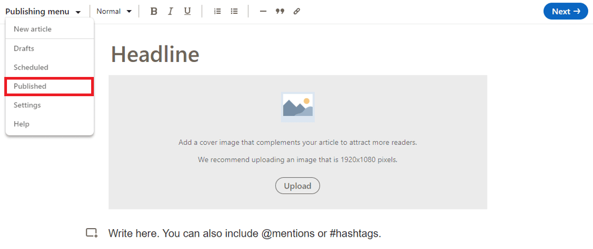Viewport: 593px width, 249px height.
Task: Collapse the Publishing menu dropdown
Action: [43, 12]
